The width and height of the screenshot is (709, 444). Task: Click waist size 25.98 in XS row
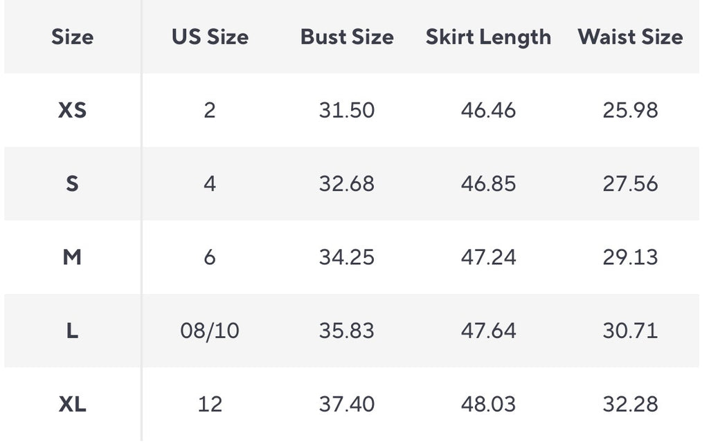(x=630, y=110)
